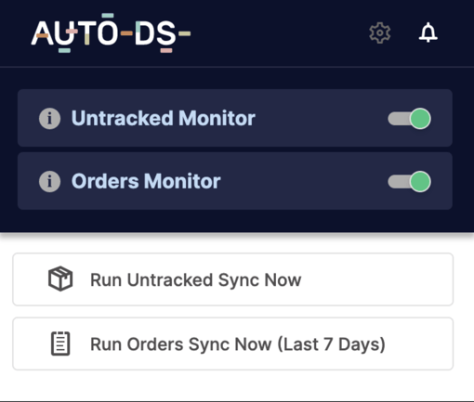Disable the Orders Monitor toggle
This screenshot has width=474, height=402.
409,181
